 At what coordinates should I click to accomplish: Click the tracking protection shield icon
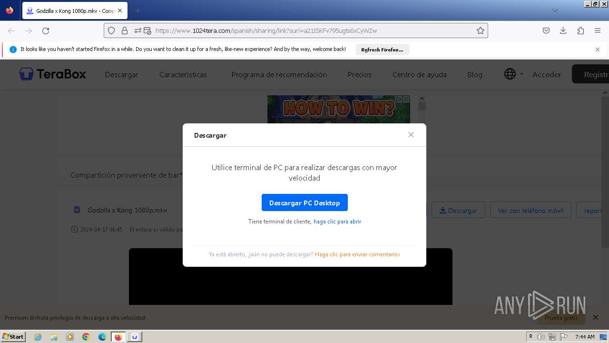pyautogui.click(x=111, y=30)
